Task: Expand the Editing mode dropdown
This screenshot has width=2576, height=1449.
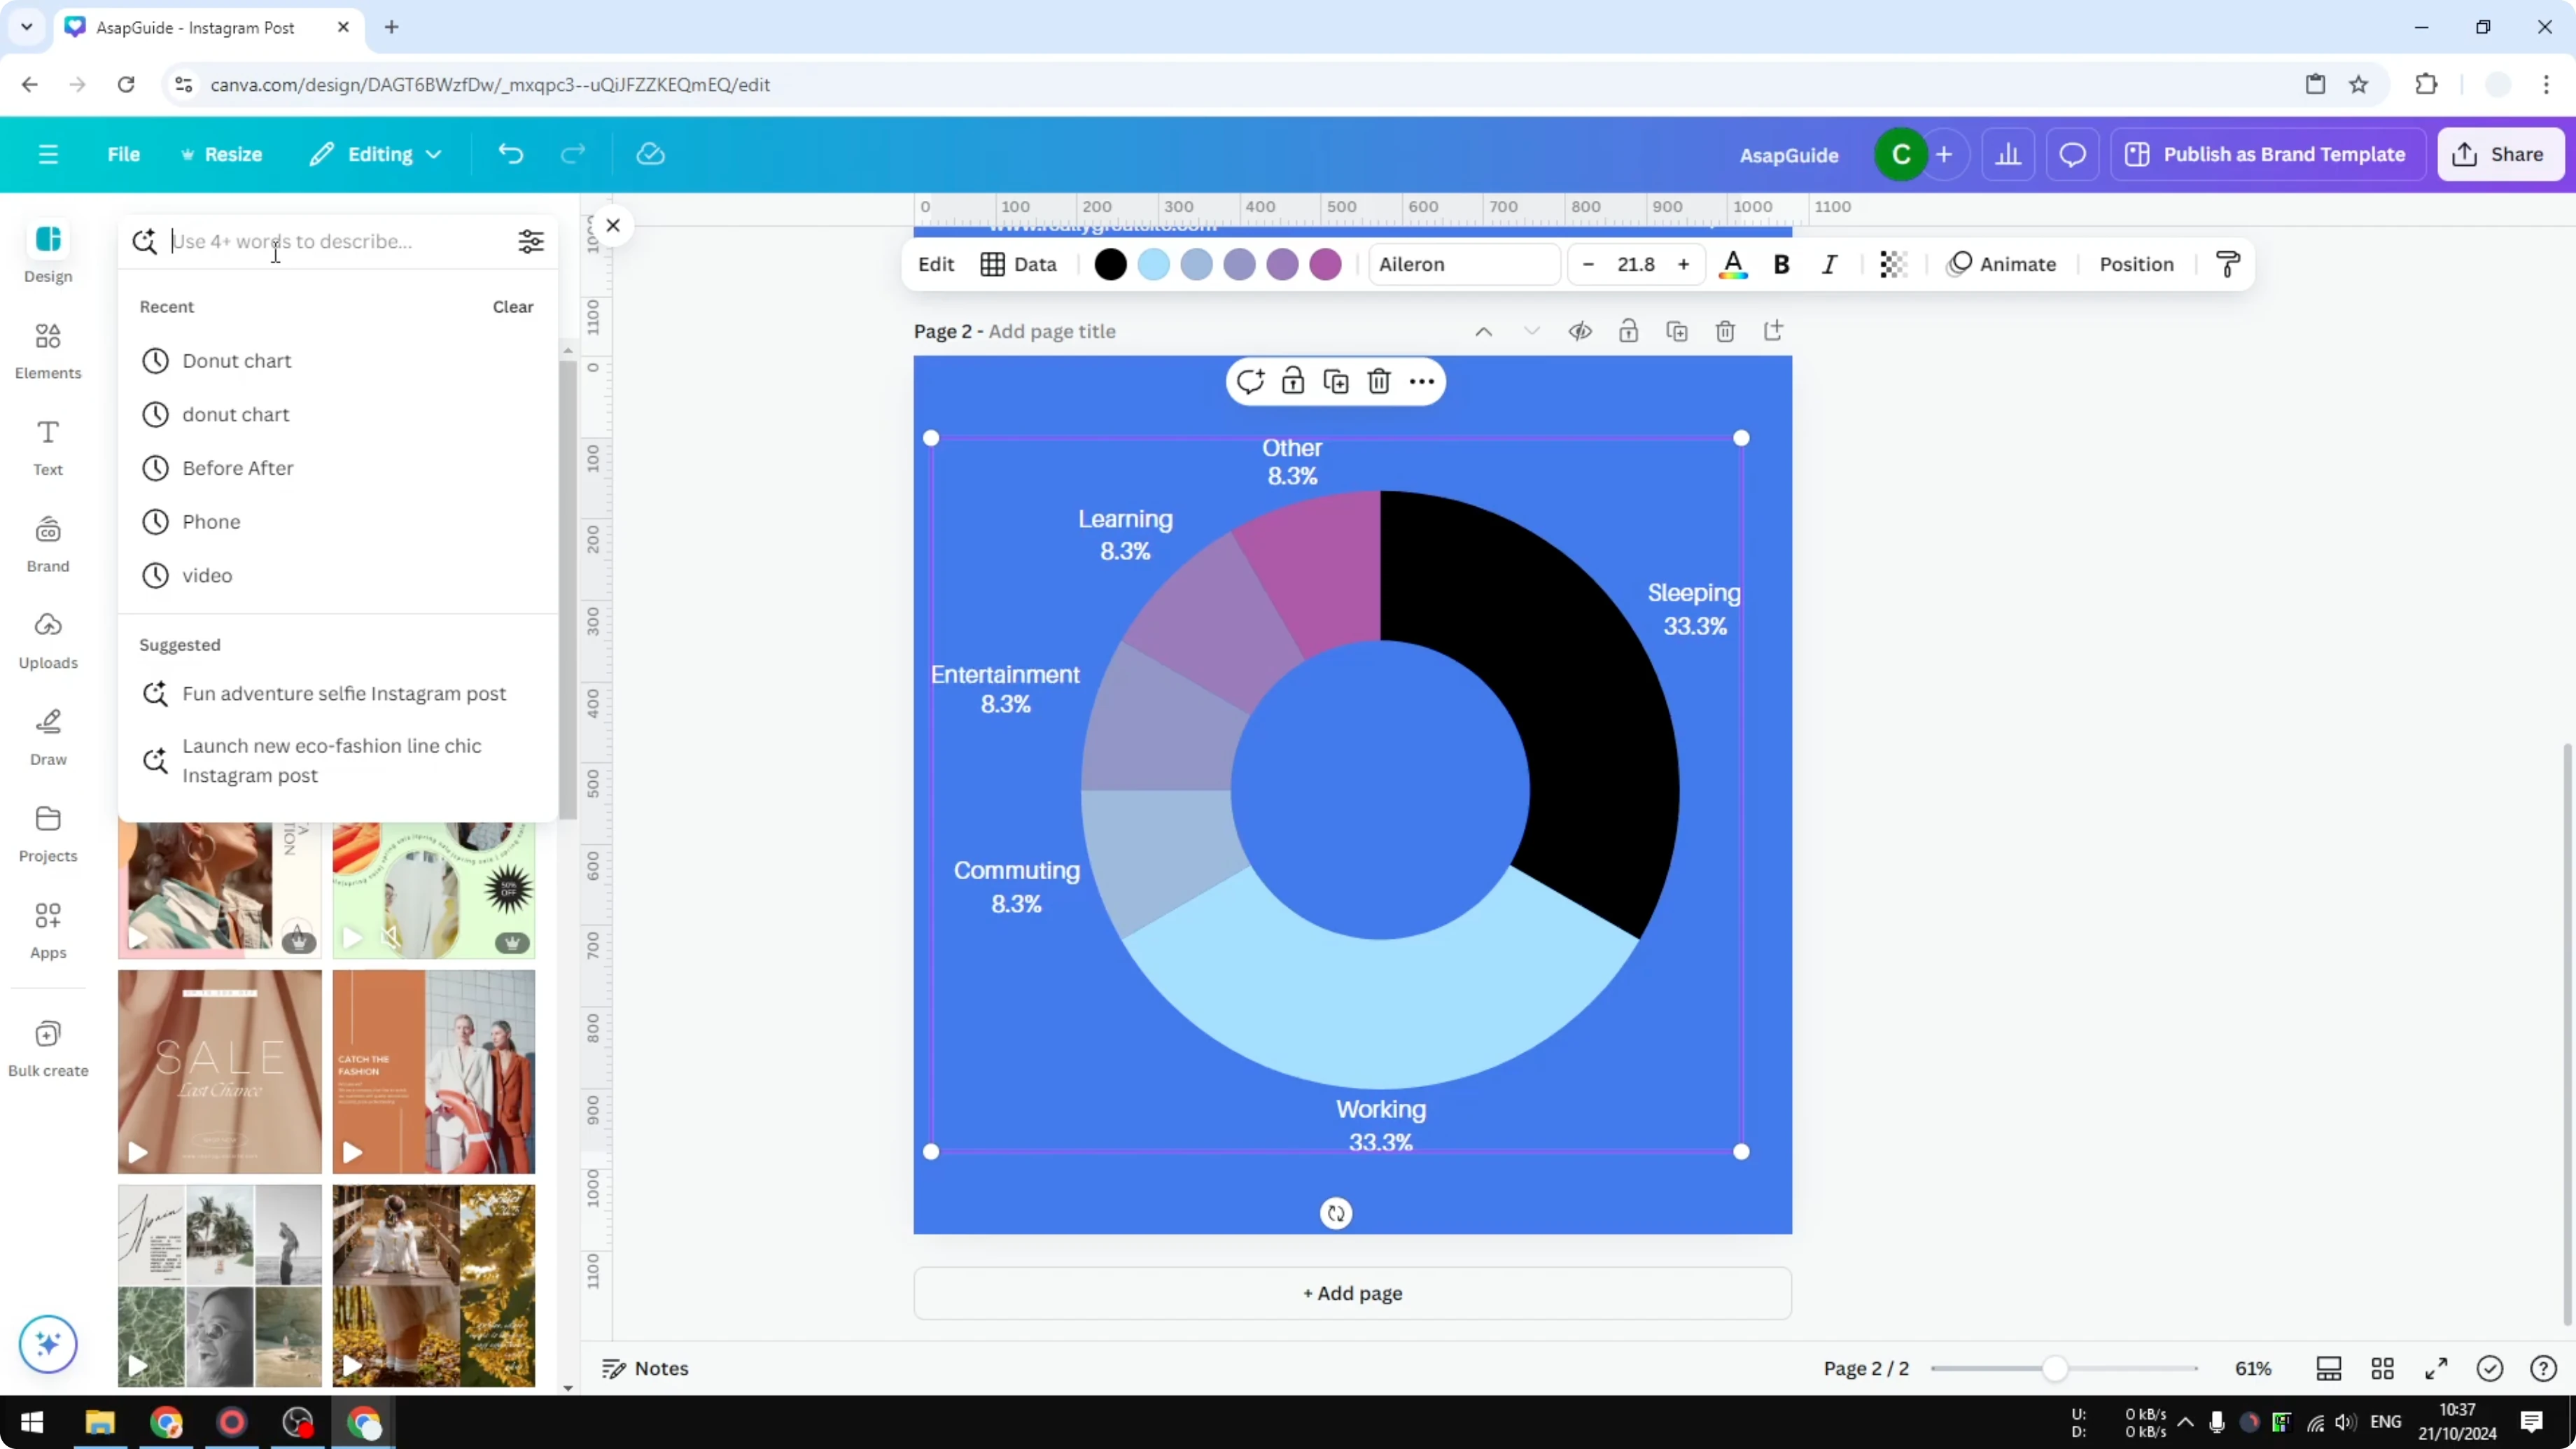Action: pyautogui.click(x=376, y=153)
